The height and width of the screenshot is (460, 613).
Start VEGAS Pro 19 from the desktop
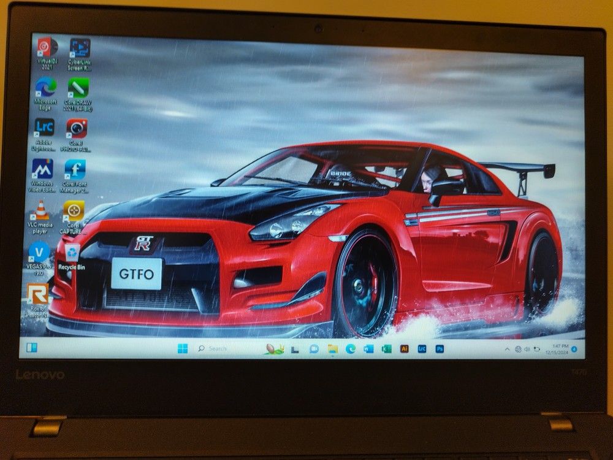[38, 253]
